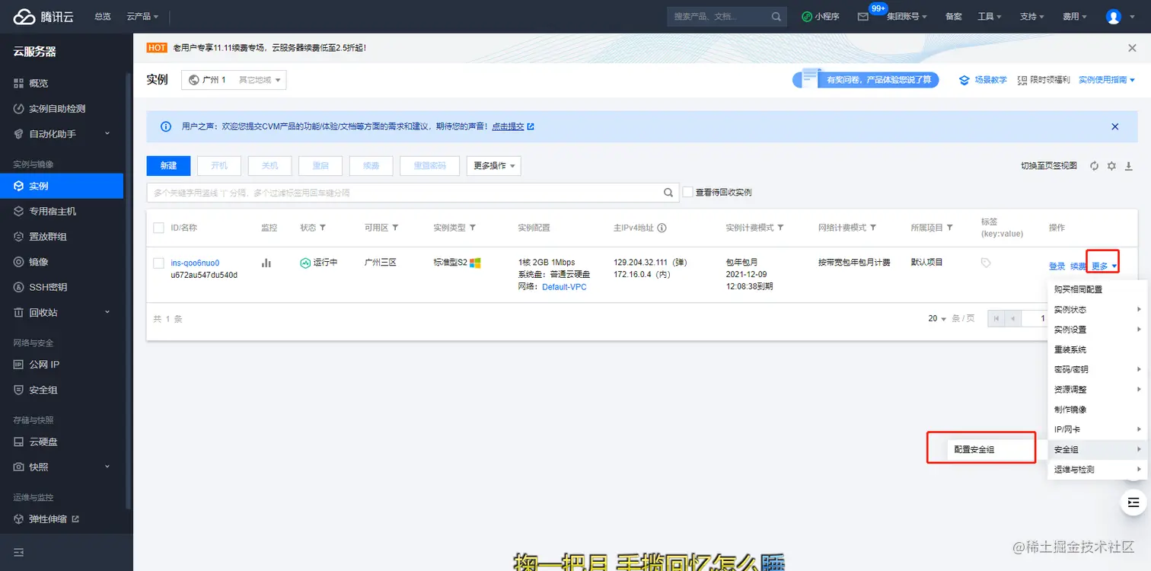Open the 支持 dropdown
The height and width of the screenshot is (571, 1151).
1032,17
